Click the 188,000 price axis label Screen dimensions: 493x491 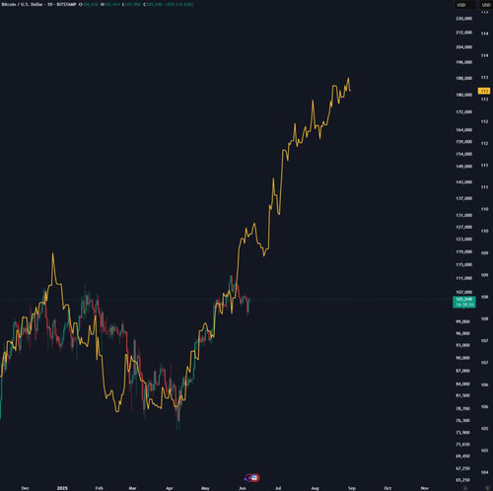(x=463, y=78)
